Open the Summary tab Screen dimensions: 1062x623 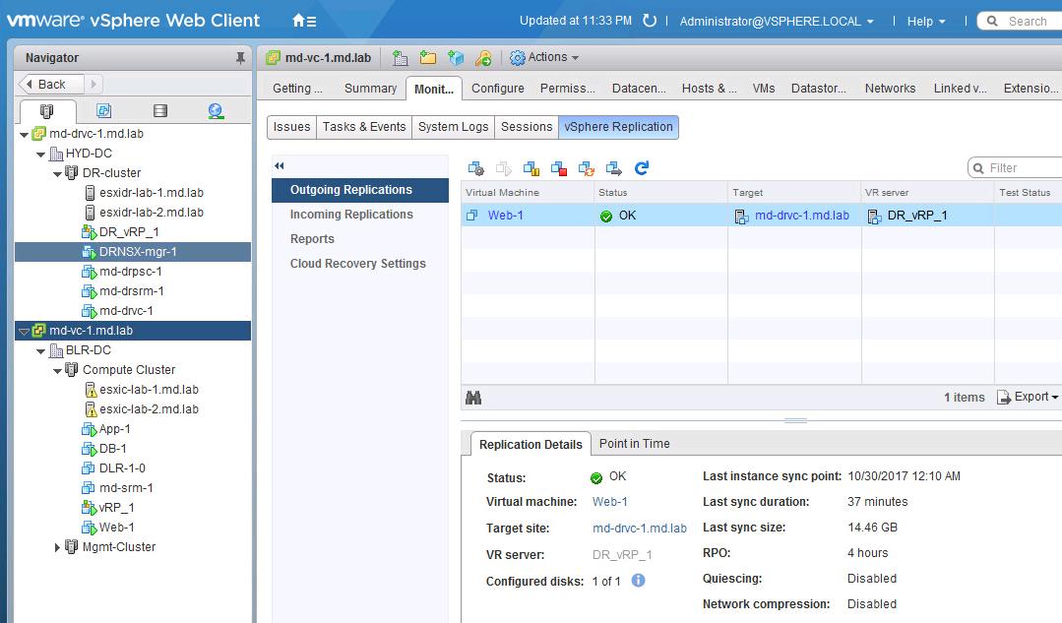370,89
